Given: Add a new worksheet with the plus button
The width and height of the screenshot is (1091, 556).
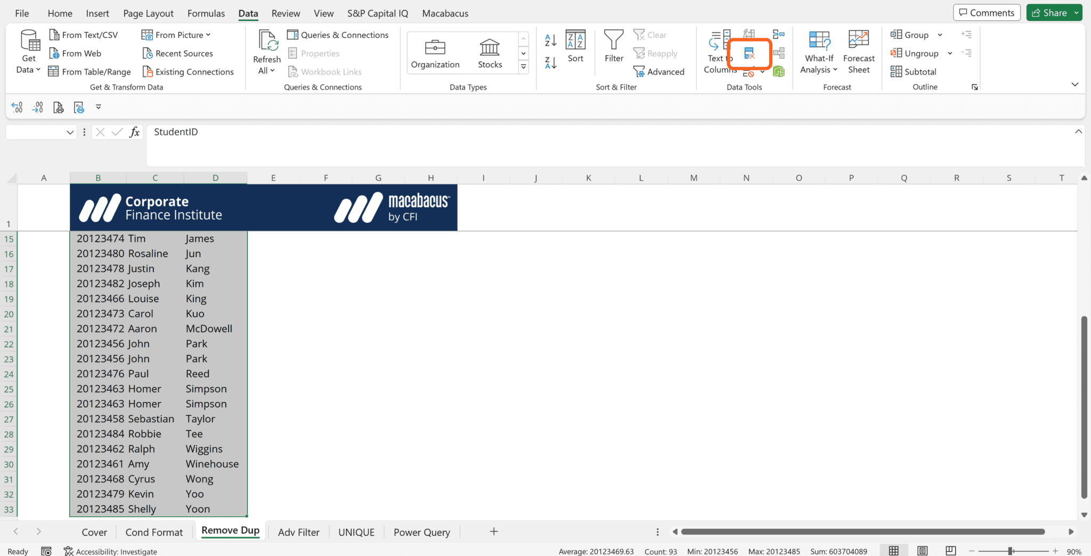Looking at the screenshot, I should pos(493,532).
